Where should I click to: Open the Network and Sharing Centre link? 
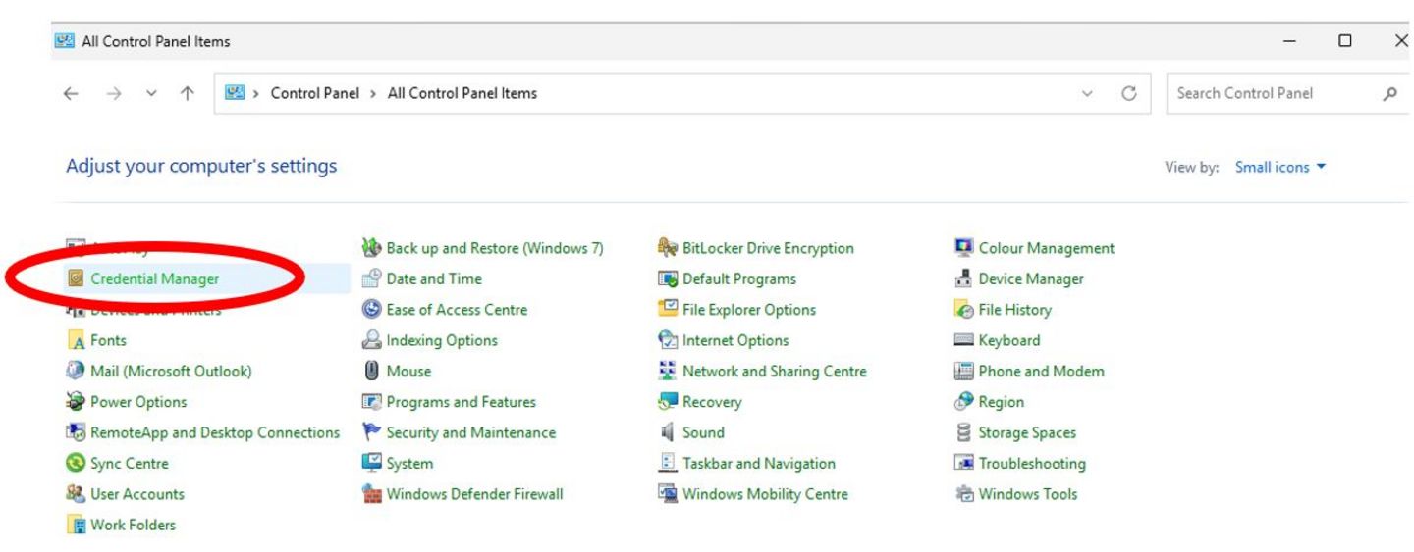click(774, 372)
